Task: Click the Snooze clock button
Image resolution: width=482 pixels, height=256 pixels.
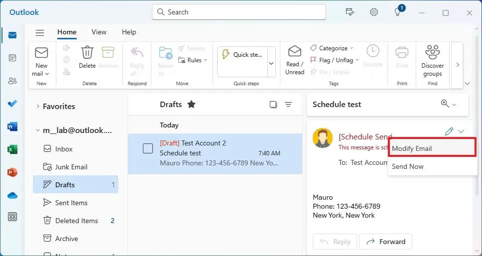Action: (373, 56)
